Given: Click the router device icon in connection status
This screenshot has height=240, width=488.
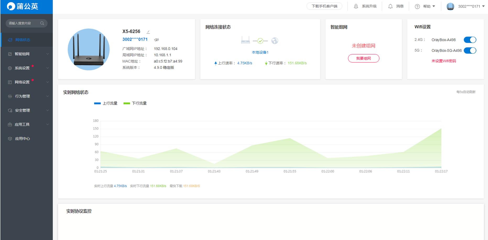Looking at the screenshot, I should [x=245, y=40].
